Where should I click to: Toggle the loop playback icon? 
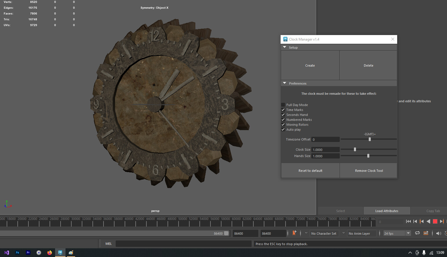[x=417, y=233]
